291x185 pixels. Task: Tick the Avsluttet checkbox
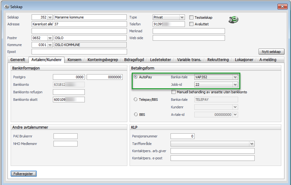[x=191, y=24]
